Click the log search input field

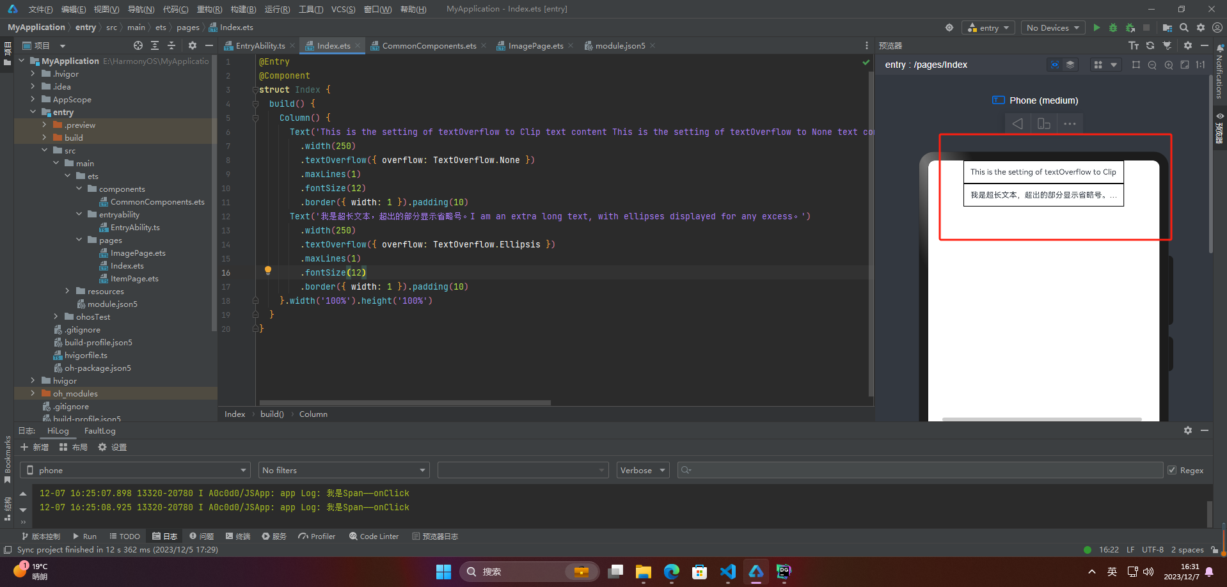pos(920,470)
